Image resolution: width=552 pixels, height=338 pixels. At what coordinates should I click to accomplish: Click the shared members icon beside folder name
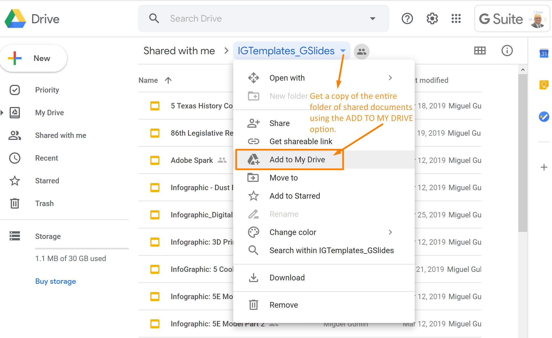362,52
